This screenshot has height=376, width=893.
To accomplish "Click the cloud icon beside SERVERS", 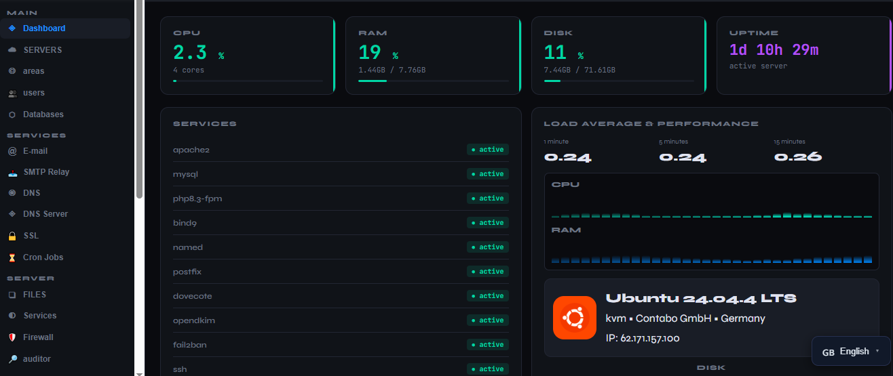I will pos(12,50).
